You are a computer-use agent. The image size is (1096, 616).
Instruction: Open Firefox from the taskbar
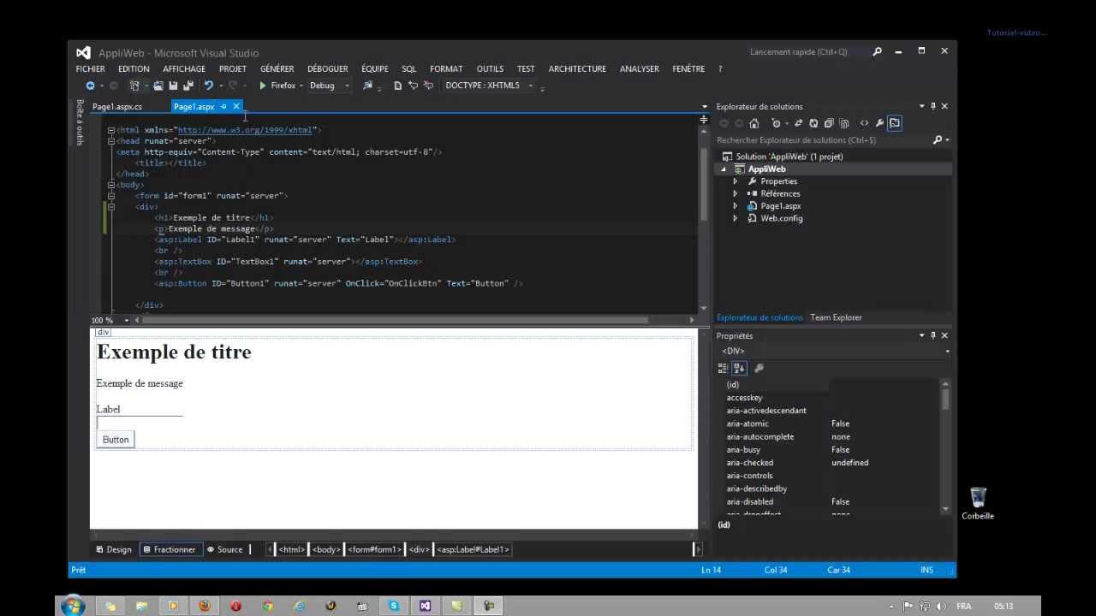click(205, 606)
